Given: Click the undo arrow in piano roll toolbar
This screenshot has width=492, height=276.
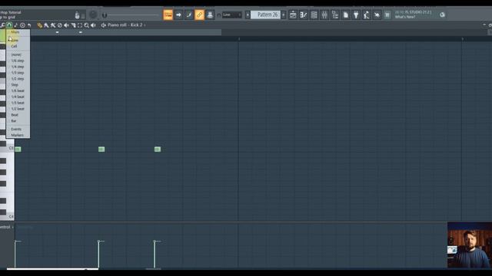Looking at the screenshot, I should point(29,25).
